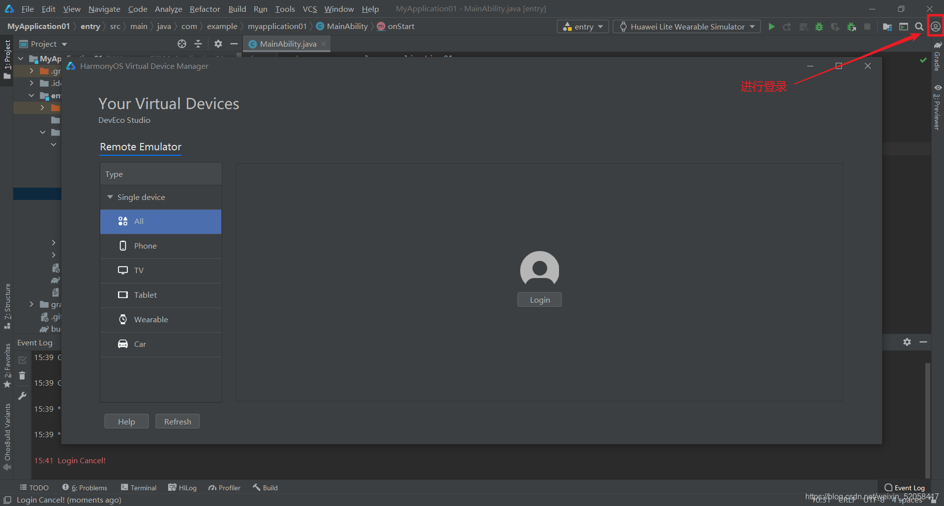Toggle the Z: Structure tool window
Viewport: 944px width, 506px height.
pyautogui.click(x=7, y=306)
